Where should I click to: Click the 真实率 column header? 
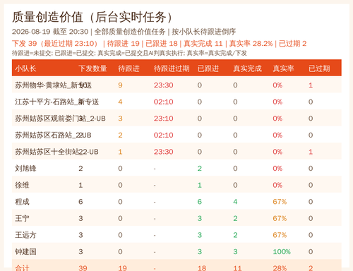[x=283, y=68]
